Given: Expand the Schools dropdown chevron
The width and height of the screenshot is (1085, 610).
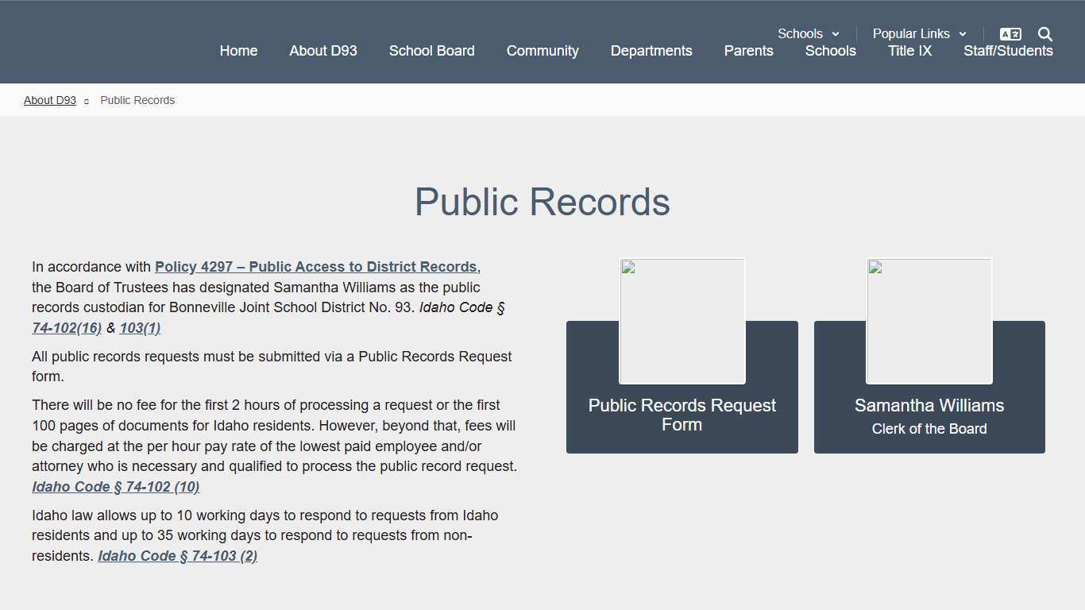Looking at the screenshot, I should (x=836, y=33).
